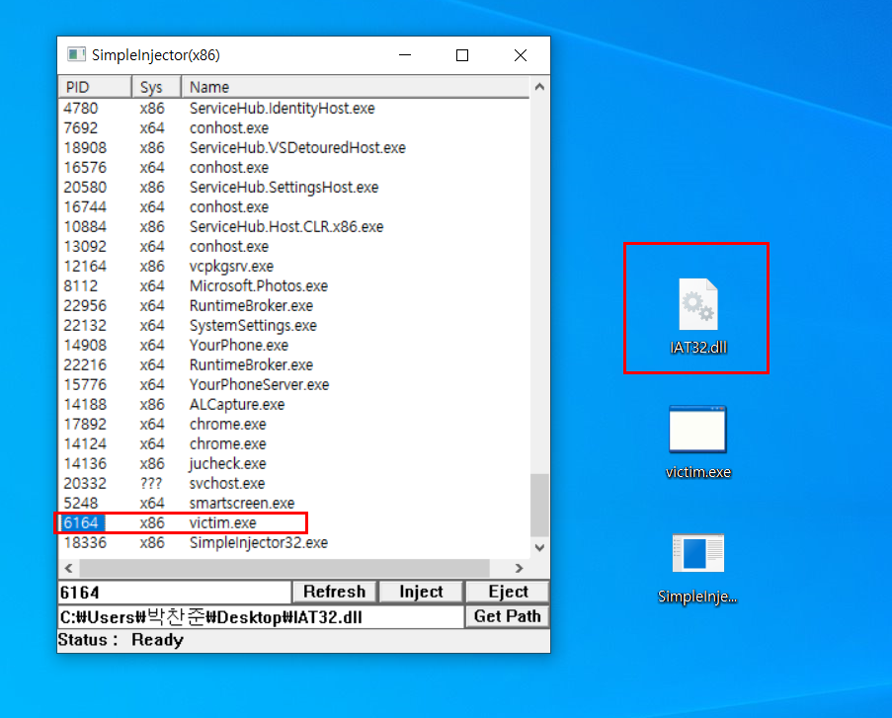Viewport: 892px width, 718px height.
Task: Select the ServiceHub.IdentityHost.exe row
Action: coord(293,108)
